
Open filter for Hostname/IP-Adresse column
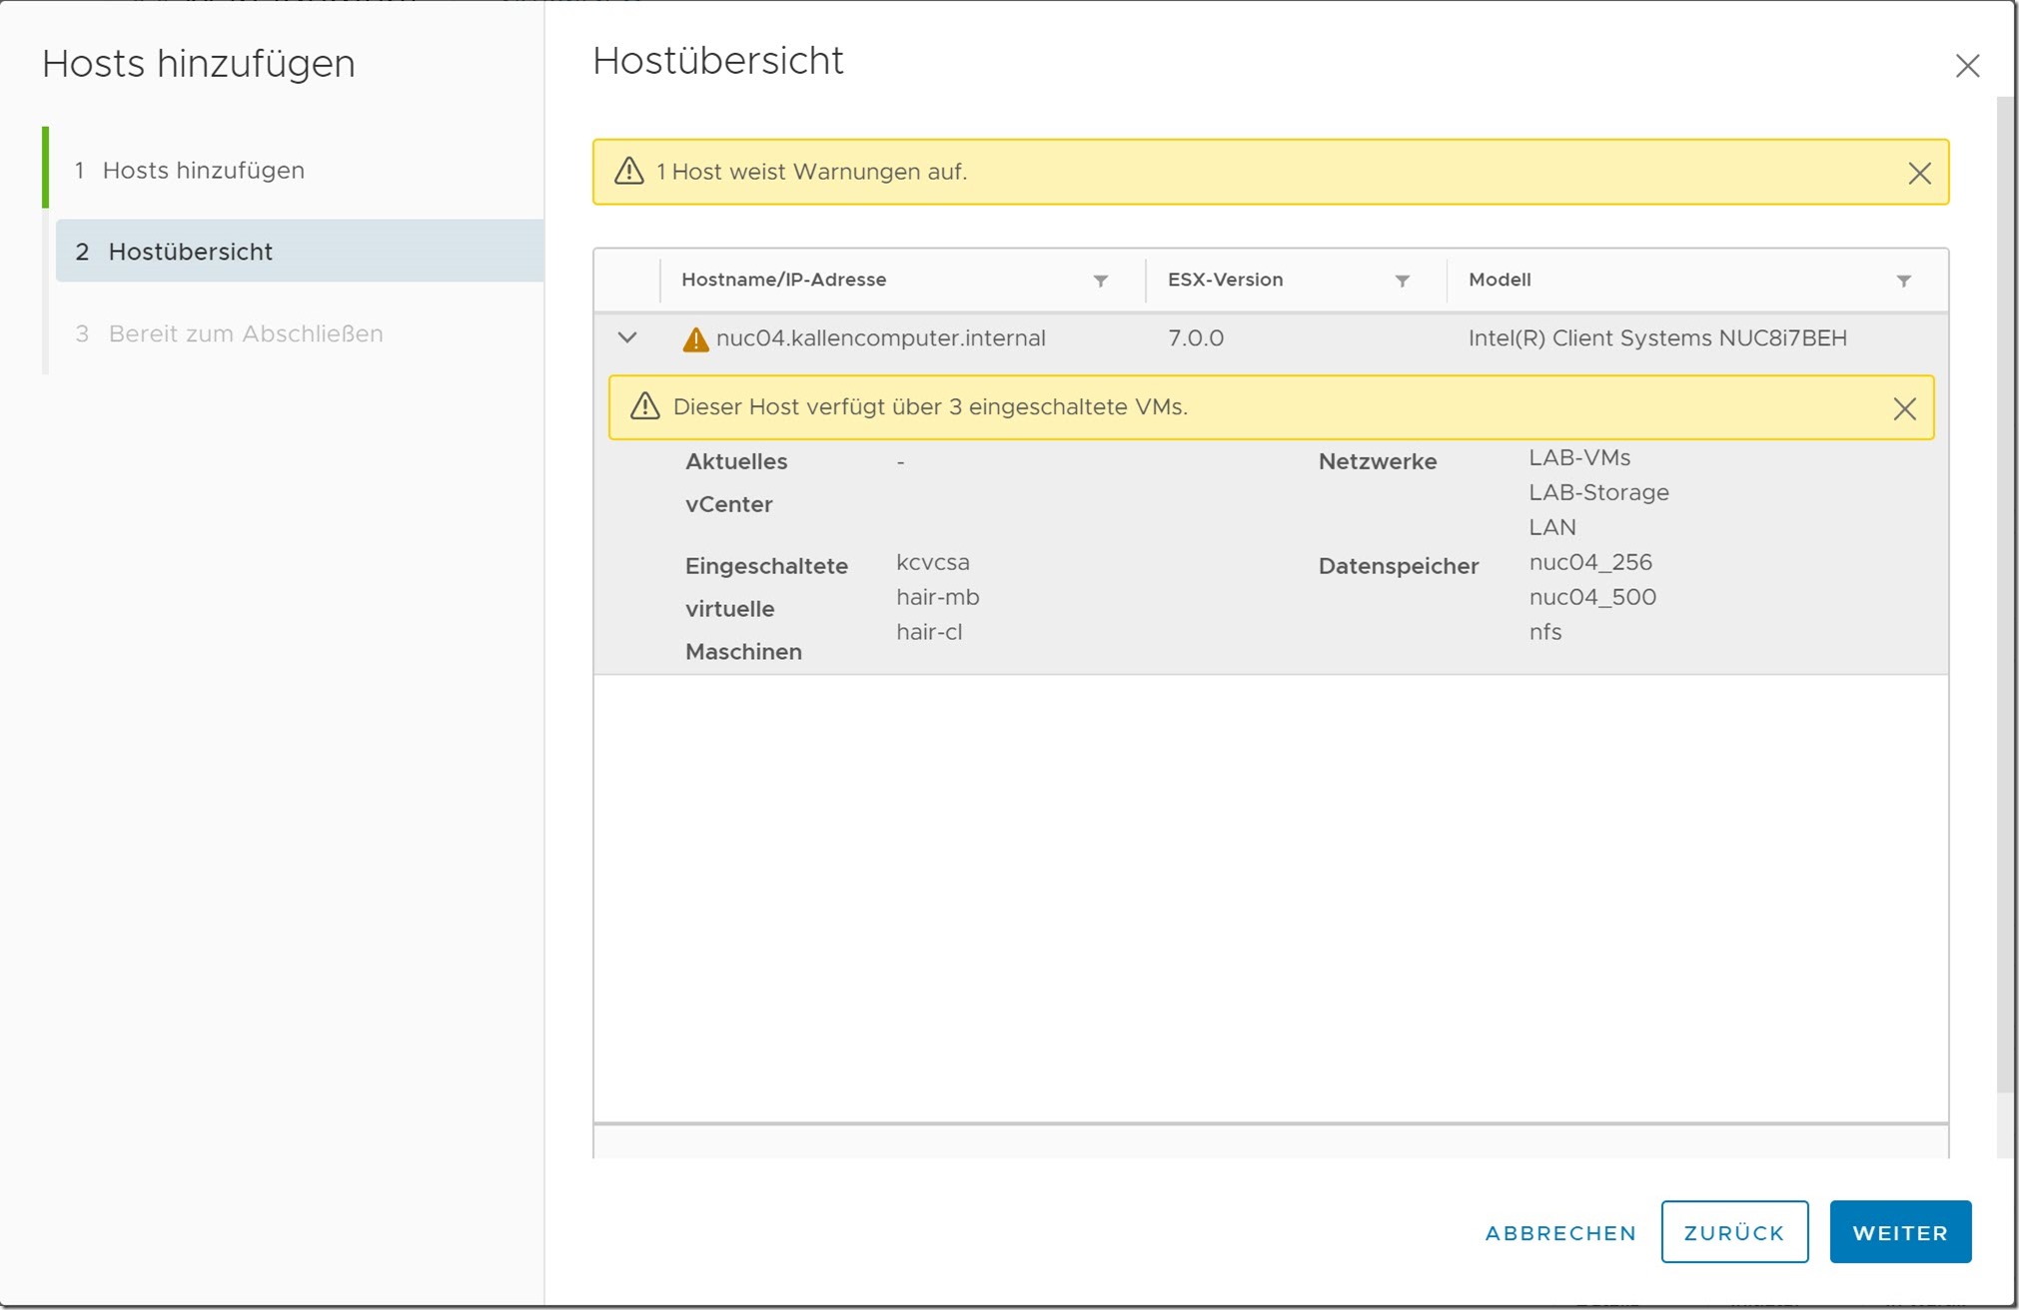1100,281
